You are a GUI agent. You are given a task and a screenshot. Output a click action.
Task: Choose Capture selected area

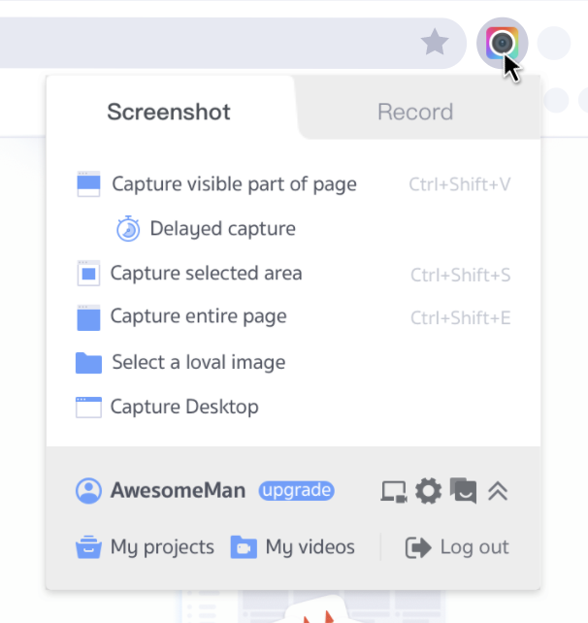pos(207,274)
